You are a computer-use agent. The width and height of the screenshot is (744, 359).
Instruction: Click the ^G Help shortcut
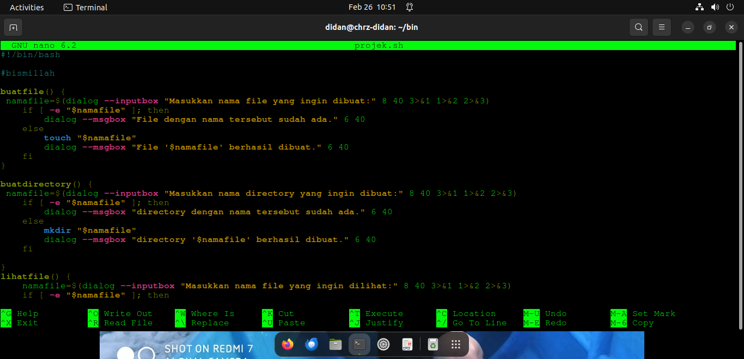(x=20, y=314)
